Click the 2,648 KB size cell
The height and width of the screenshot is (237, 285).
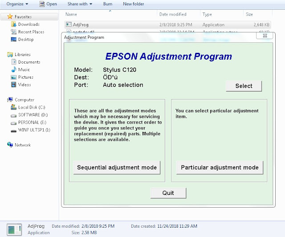click(x=261, y=25)
